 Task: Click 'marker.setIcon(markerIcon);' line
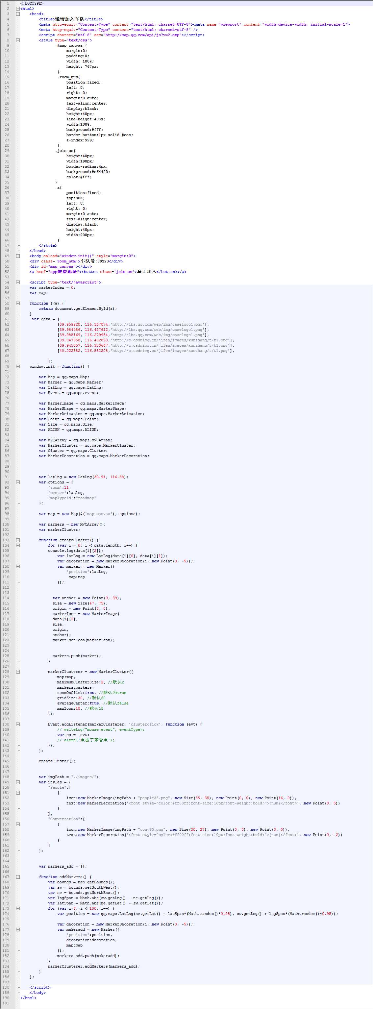84,640
